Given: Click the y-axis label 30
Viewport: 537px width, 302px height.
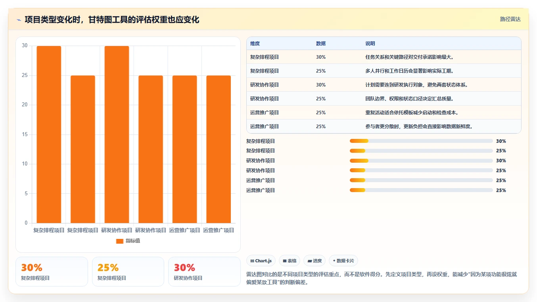Looking at the screenshot, I should [x=25, y=46].
